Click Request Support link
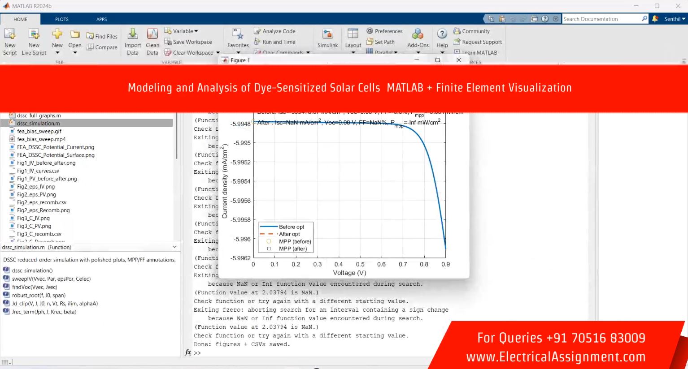Image resolution: width=688 pixels, height=369 pixels. point(478,42)
